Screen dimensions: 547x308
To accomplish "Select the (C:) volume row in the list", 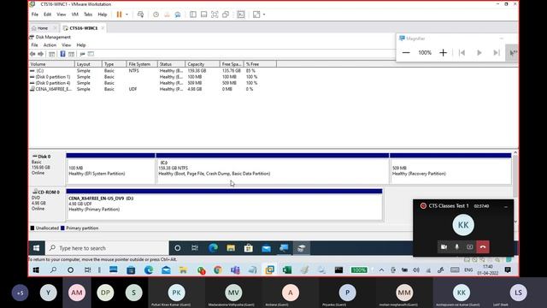I will point(144,70).
